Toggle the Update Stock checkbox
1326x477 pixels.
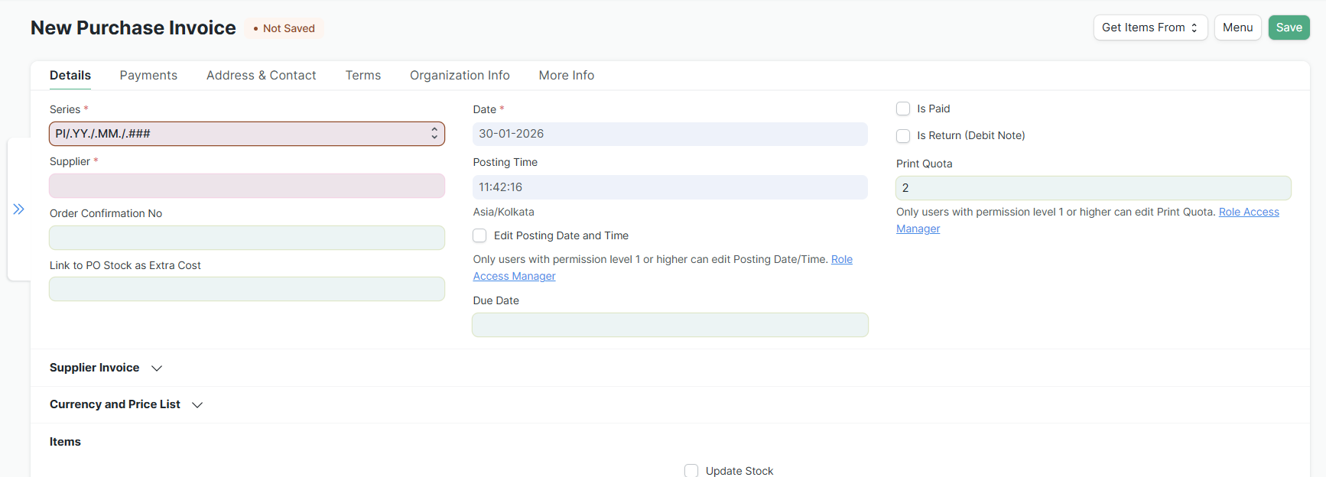click(691, 470)
